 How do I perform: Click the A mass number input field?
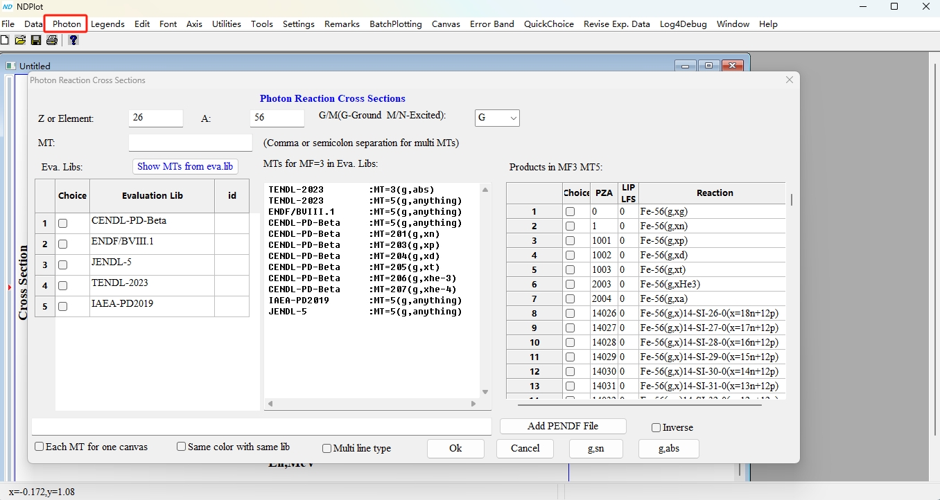277,118
